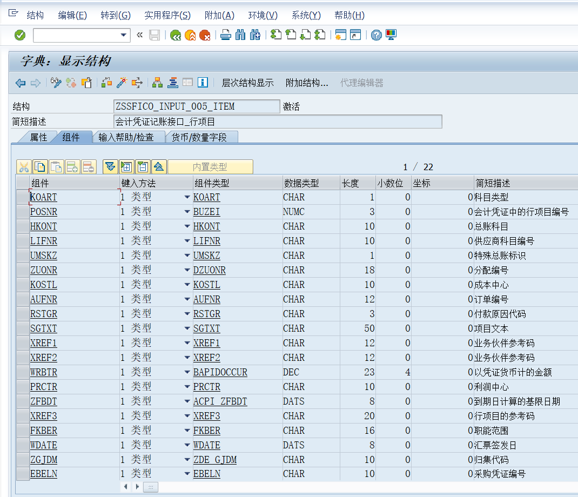Screen dimensions: 578x497
Task: Click the structure name field ZSSFICO_INPUT_005_ITEM
Action: click(197, 106)
